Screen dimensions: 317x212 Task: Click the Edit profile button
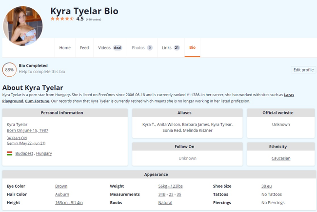303,70
